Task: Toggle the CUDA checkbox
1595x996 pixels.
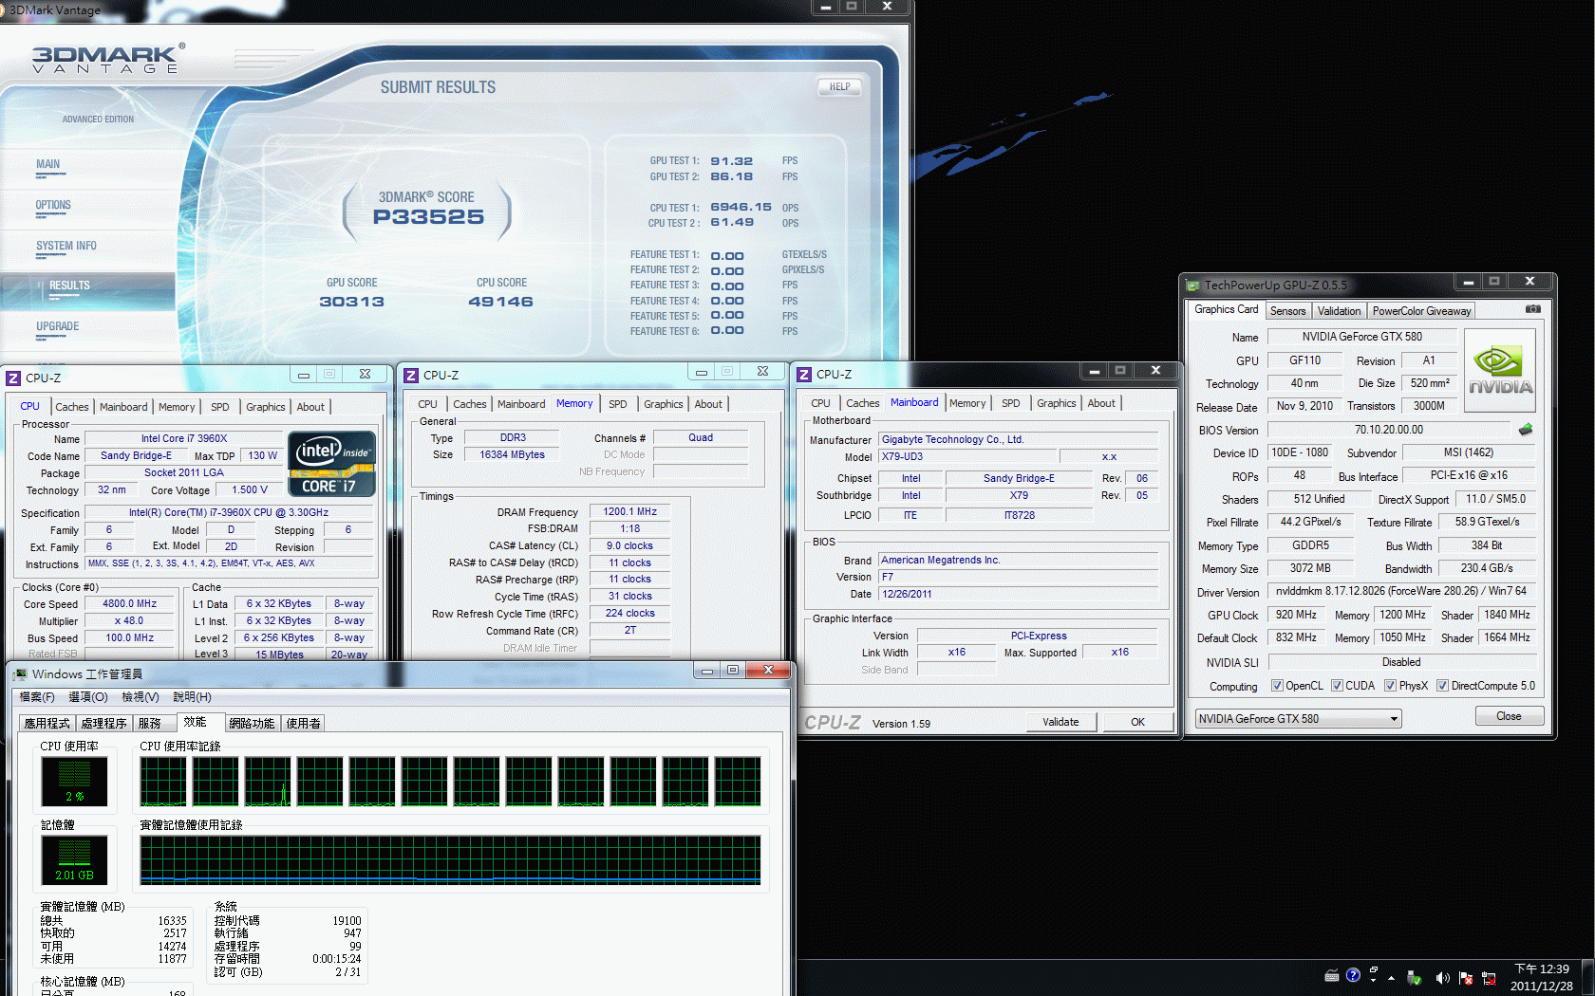Action: pyautogui.click(x=1337, y=686)
